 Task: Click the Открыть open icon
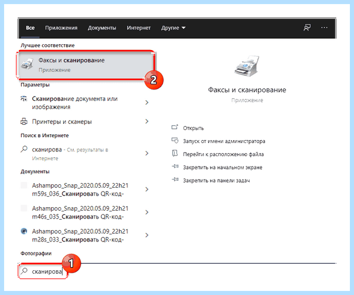tap(175, 128)
